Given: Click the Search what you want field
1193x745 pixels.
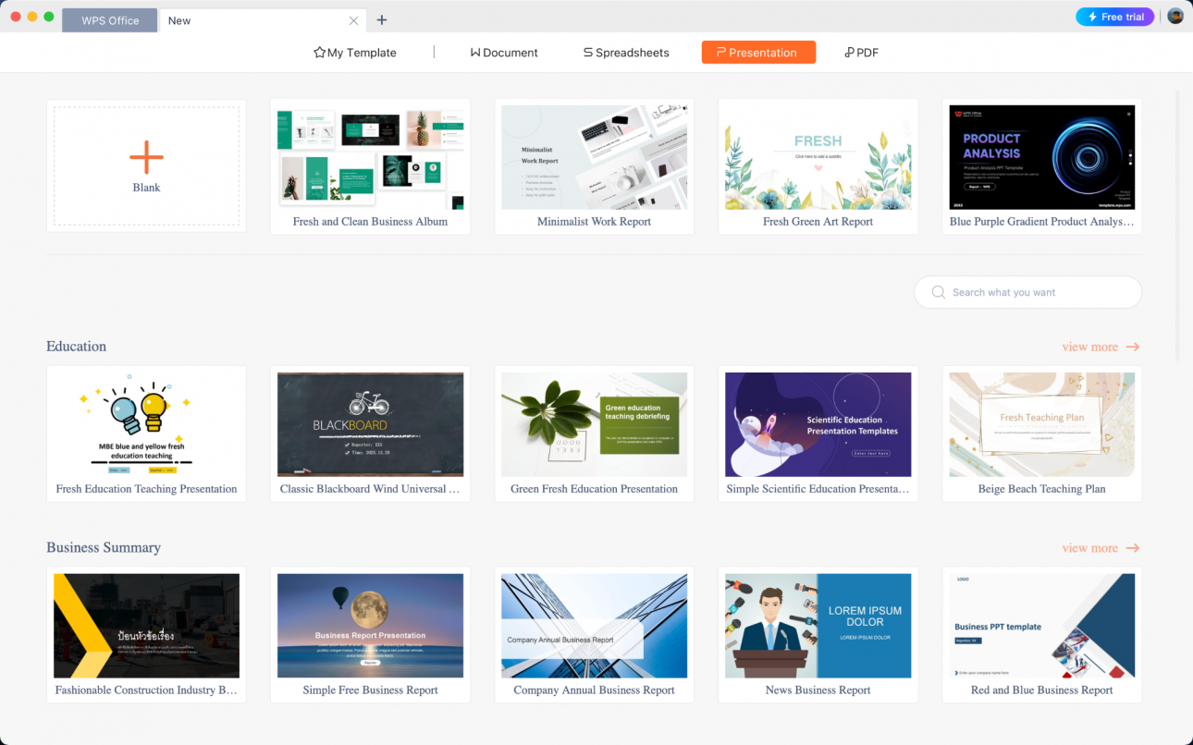Looking at the screenshot, I should (1027, 292).
